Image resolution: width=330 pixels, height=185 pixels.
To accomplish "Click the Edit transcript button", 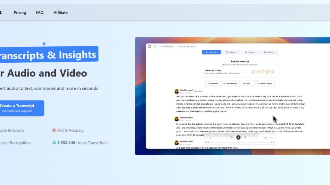I will pos(230,83).
